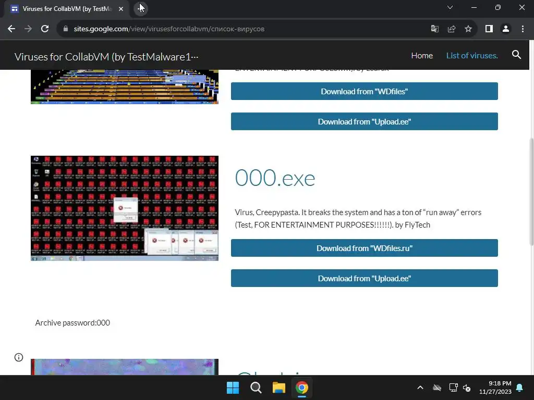The height and width of the screenshot is (400, 534).
Task: Go to the Home page
Action: point(422,55)
